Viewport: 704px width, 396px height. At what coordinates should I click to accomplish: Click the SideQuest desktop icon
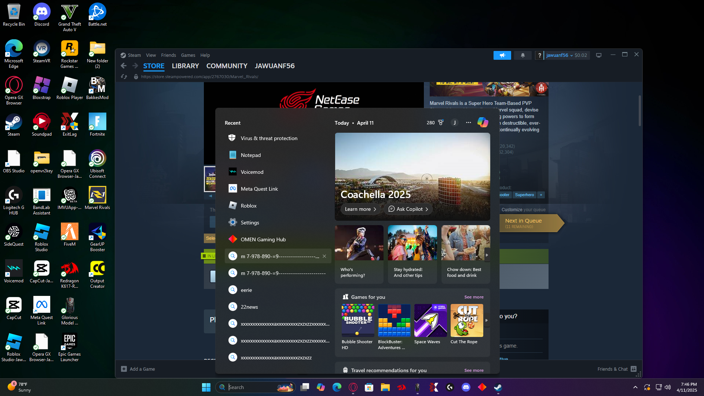(x=14, y=235)
